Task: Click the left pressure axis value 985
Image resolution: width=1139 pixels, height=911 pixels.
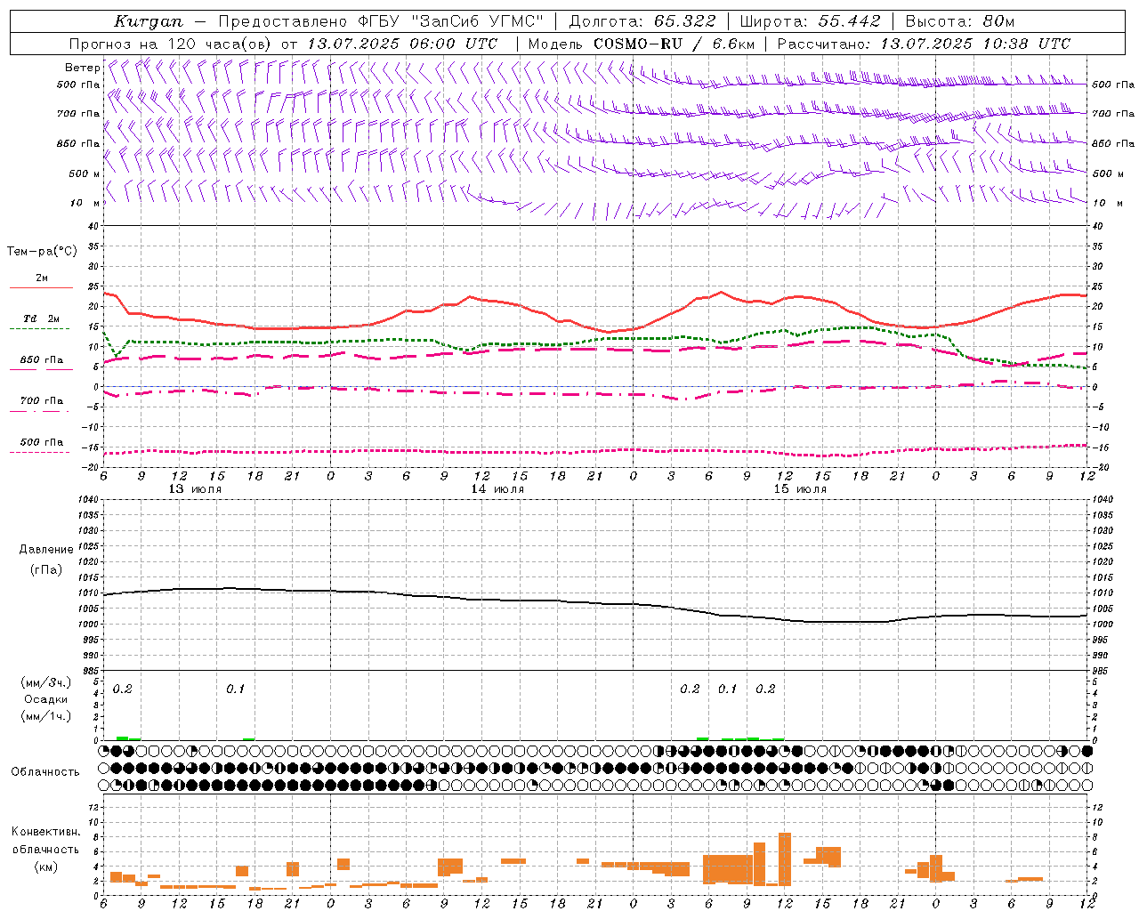Action: click(x=92, y=671)
